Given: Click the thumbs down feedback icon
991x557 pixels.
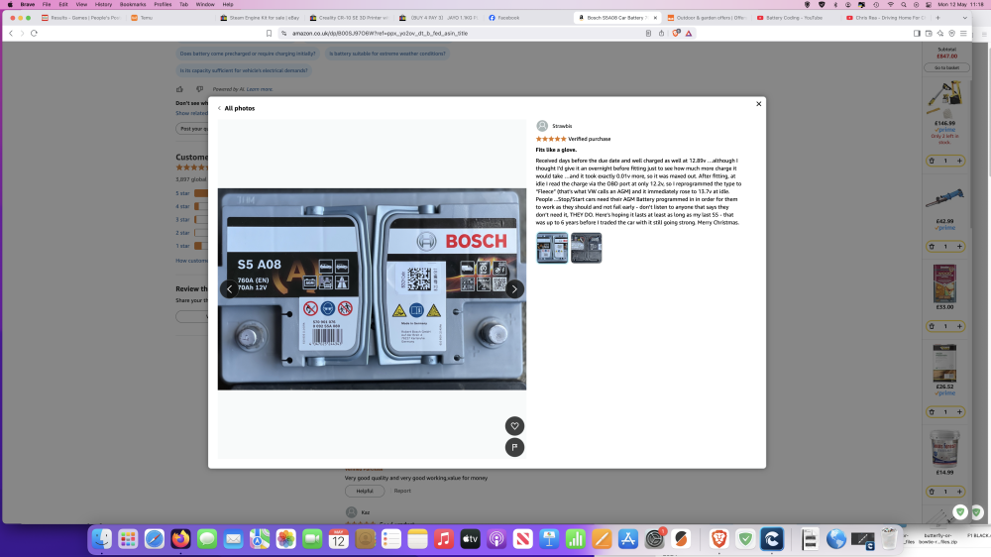Looking at the screenshot, I should point(199,89).
